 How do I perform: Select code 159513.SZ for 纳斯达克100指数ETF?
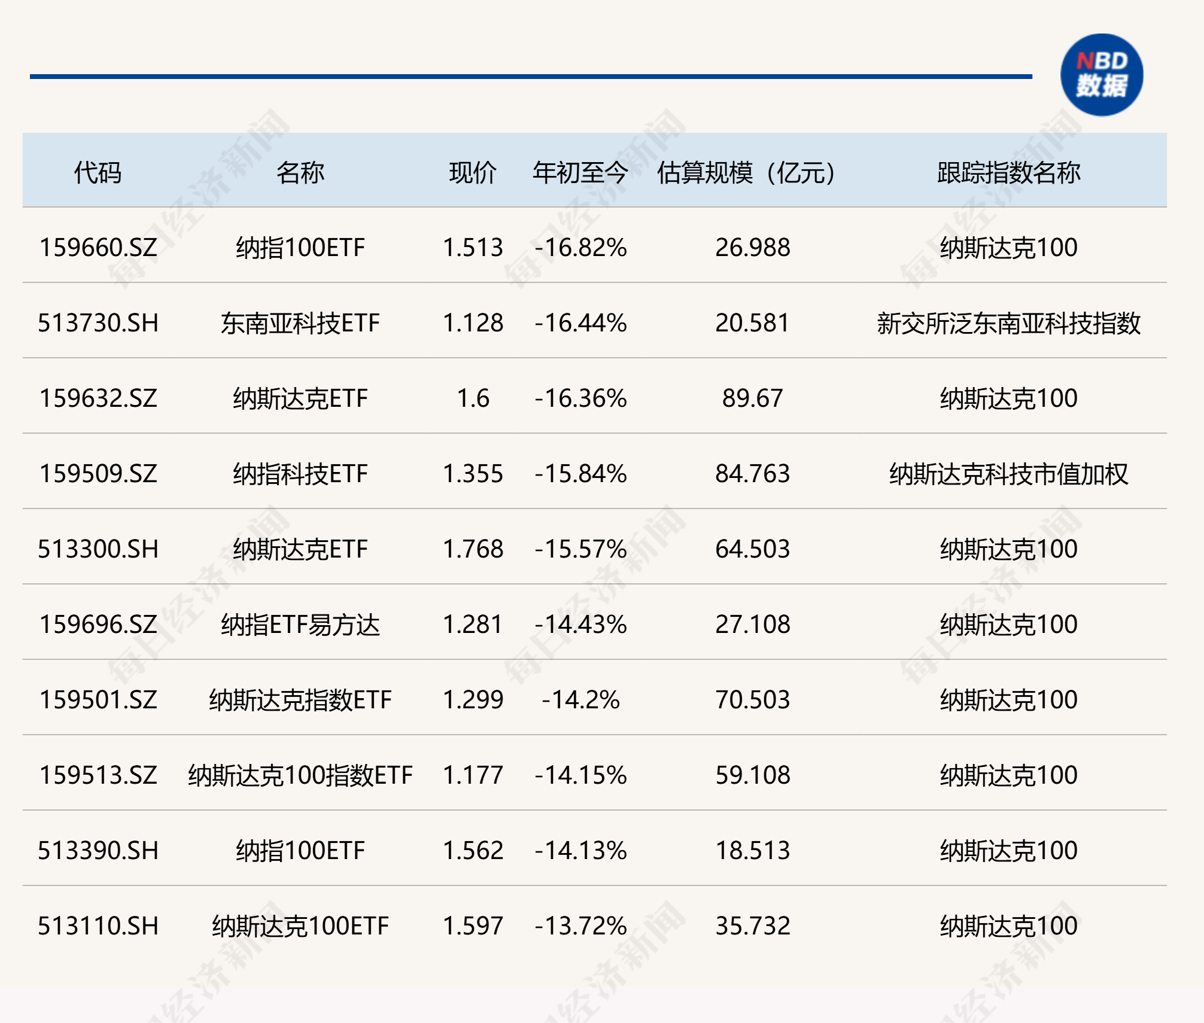click(99, 775)
